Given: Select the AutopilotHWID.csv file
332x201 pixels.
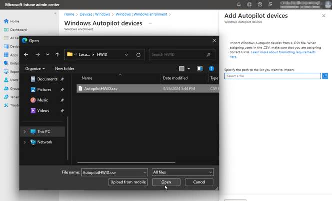Looking at the screenshot, I should click(100, 88).
